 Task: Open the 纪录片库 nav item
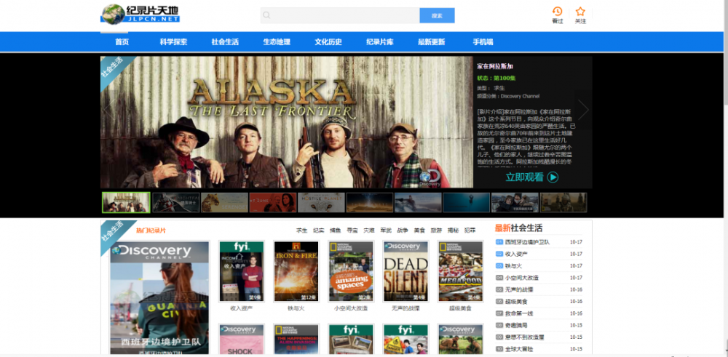pyautogui.click(x=380, y=41)
